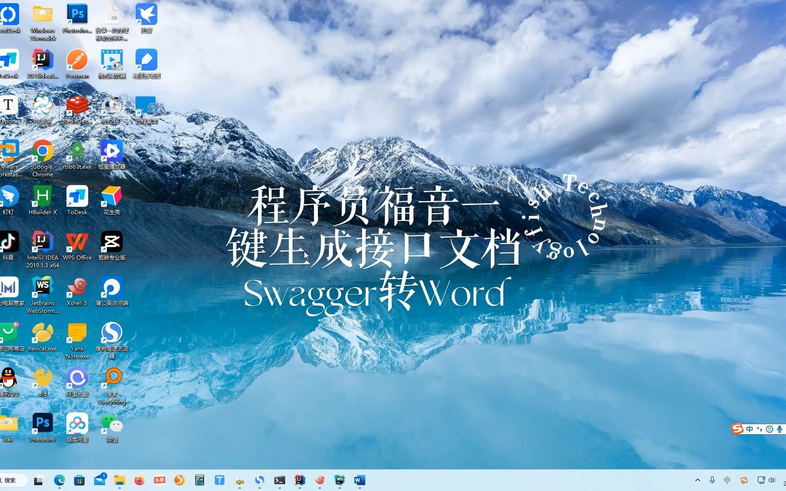This screenshot has width=786, height=491.
Task: Select the old folder icon
Action: tap(42, 382)
